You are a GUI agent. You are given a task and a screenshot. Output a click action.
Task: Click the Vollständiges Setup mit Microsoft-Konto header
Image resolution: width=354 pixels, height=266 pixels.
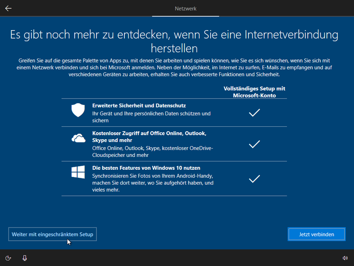[x=254, y=92]
